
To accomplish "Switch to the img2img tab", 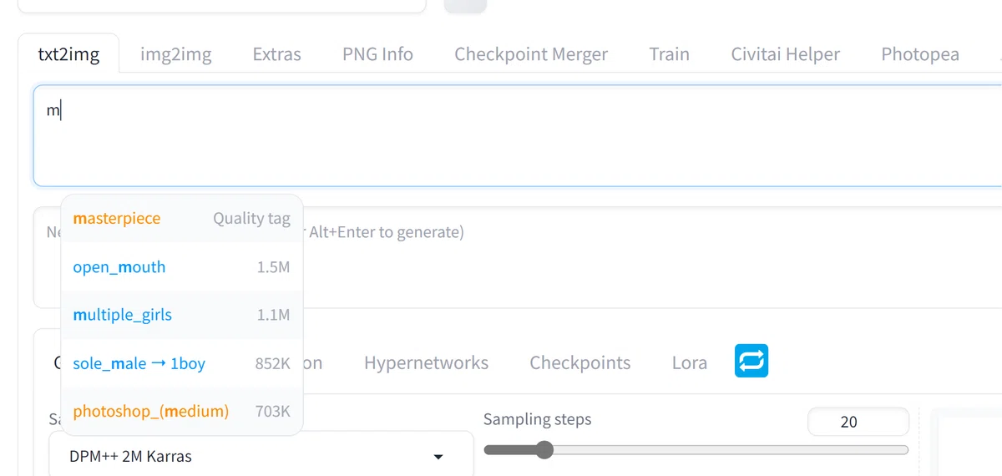I will 176,54.
